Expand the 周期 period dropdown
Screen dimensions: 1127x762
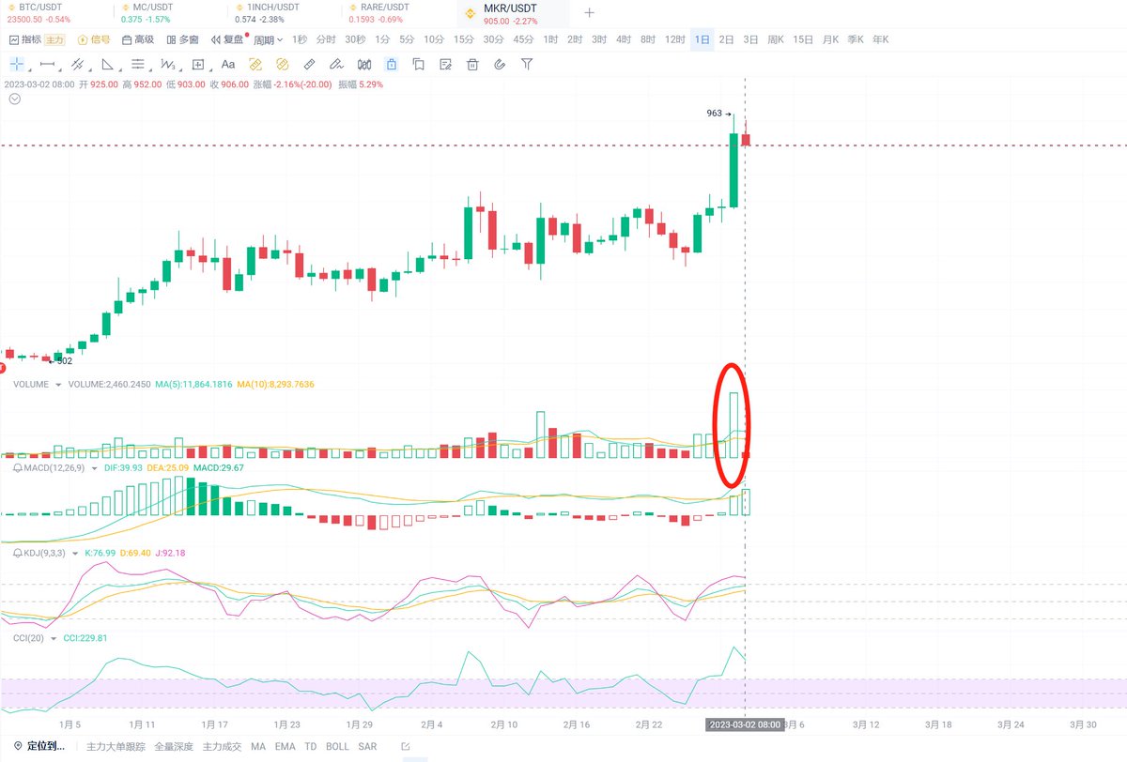[269, 40]
